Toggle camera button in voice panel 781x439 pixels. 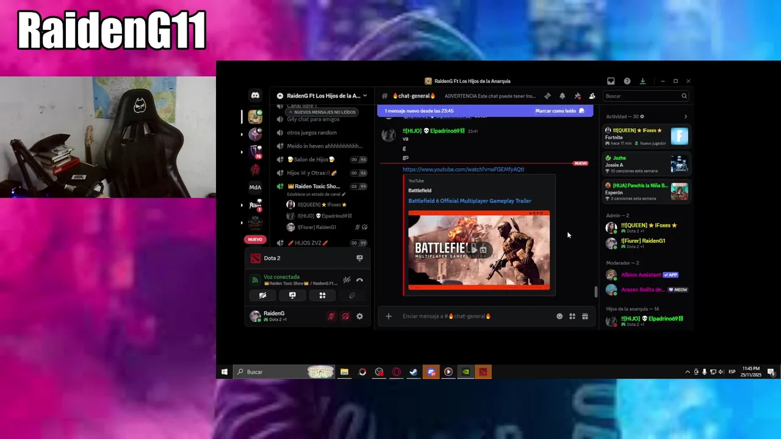coord(262,295)
